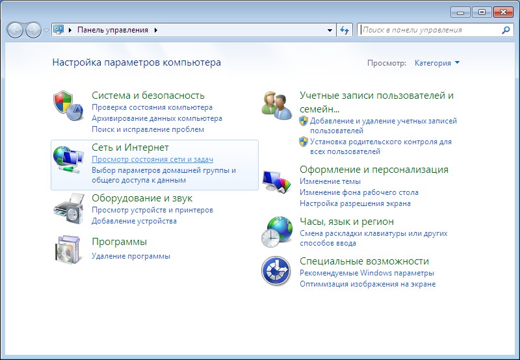This screenshot has height=360, width=520.
Task: Expand the address bar history dropdown arrow
Action: [x=330, y=30]
